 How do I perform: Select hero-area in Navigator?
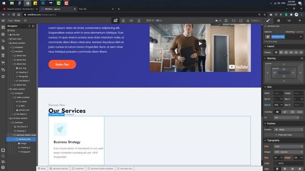pyautogui.click(x=17, y=39)
